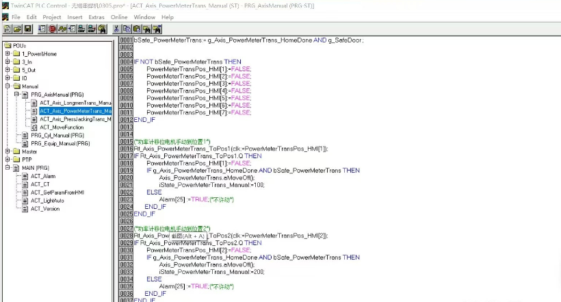
Task: Click the Cut scissors icon
Action: tap(116, 29)
